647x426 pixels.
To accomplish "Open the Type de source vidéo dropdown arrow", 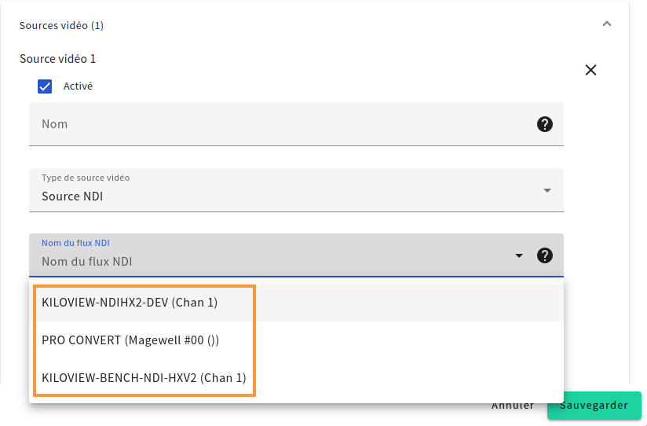I will (547, 190).
